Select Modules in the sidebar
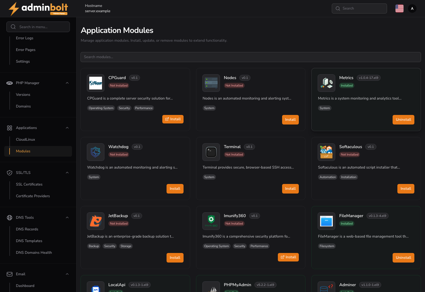 coord(38,151)
